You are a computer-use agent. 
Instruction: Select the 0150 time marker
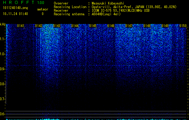[x=183, y=26]
